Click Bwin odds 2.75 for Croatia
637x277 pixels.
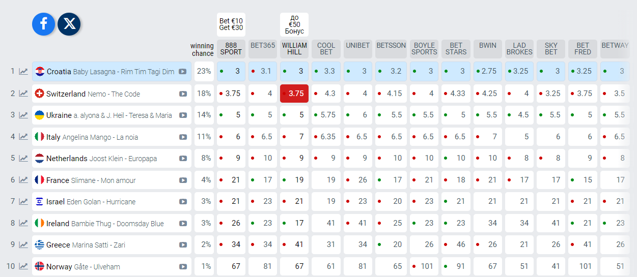pyautogui.click(x=488, y=72)
